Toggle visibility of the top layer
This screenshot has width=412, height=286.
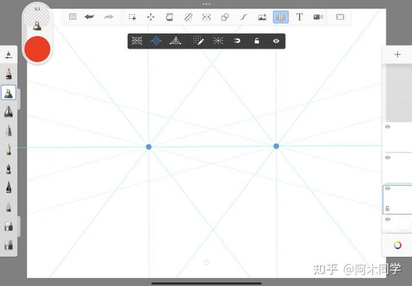(x=387, y=127)
